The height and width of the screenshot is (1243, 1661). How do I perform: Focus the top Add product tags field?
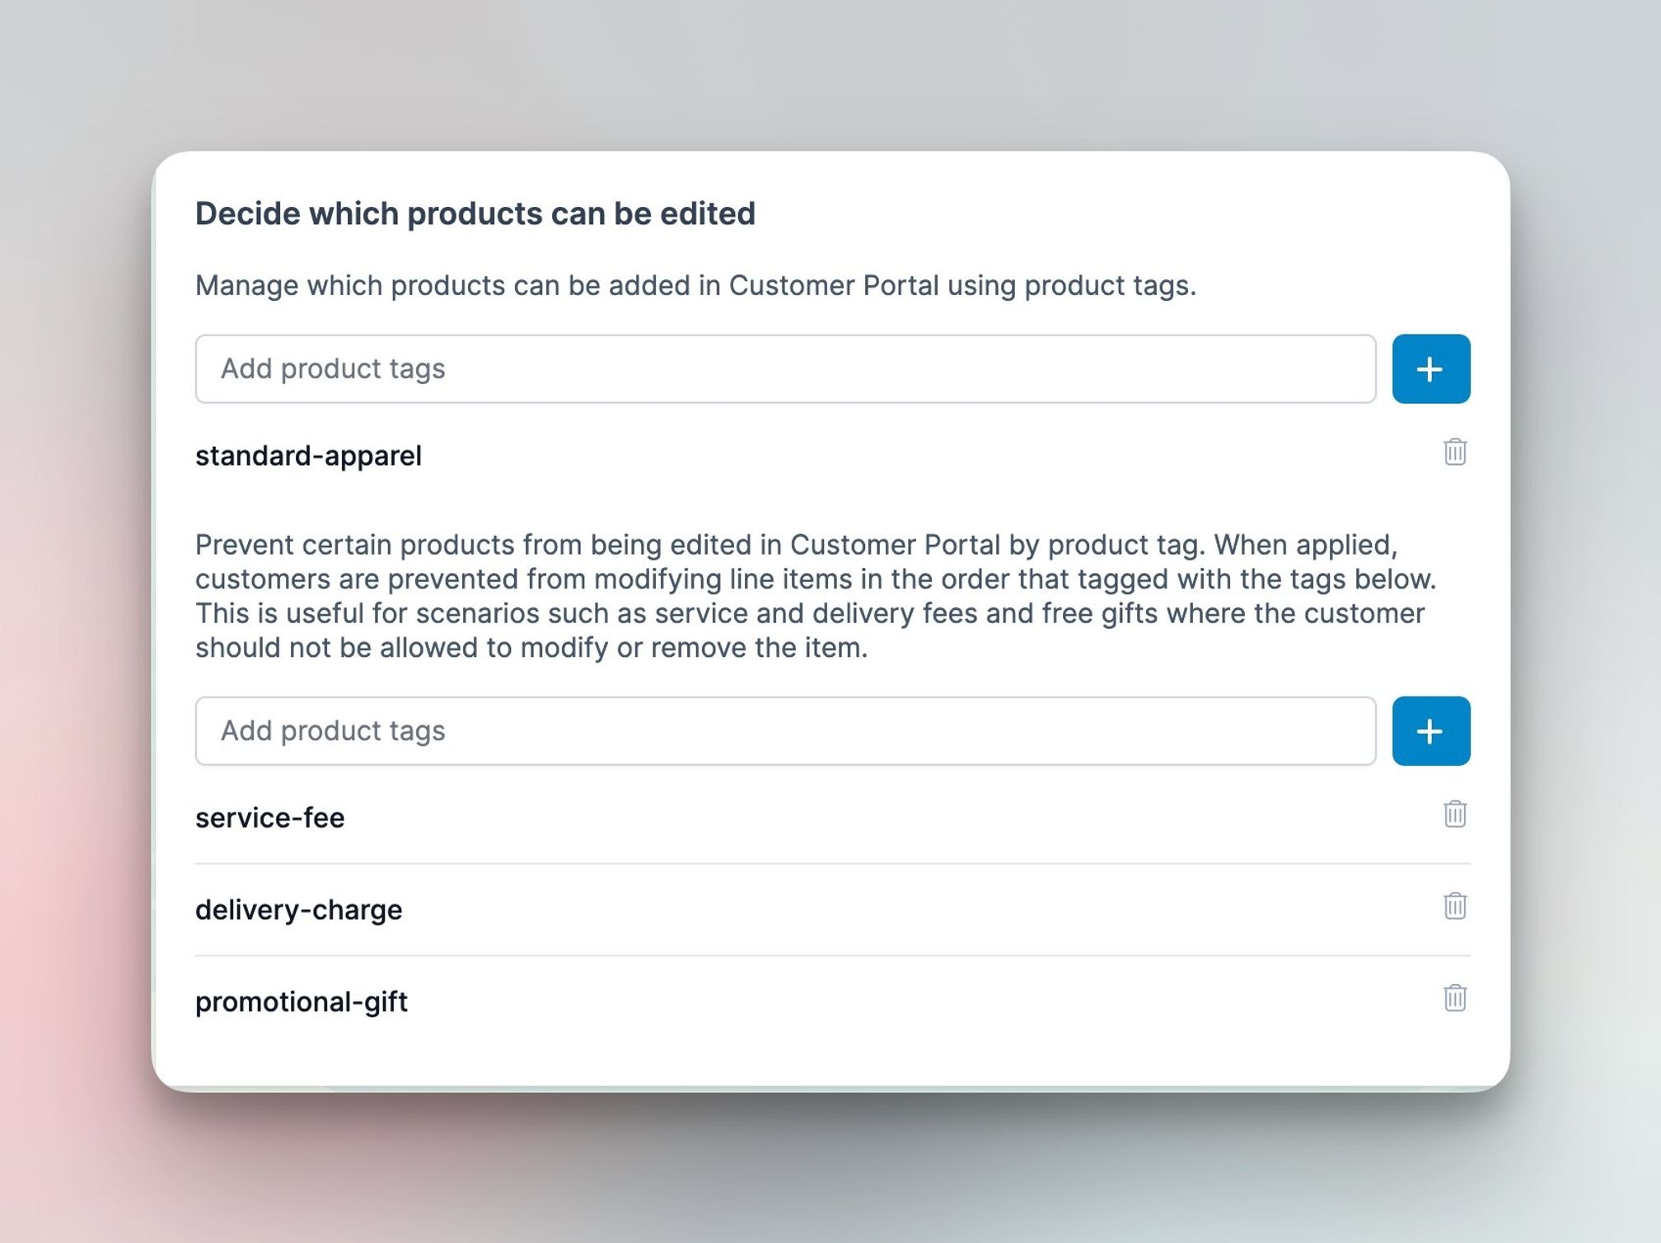click(783, 368)
